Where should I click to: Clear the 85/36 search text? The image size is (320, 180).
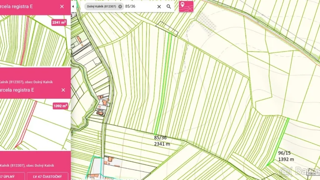click(x=159, y=7)
